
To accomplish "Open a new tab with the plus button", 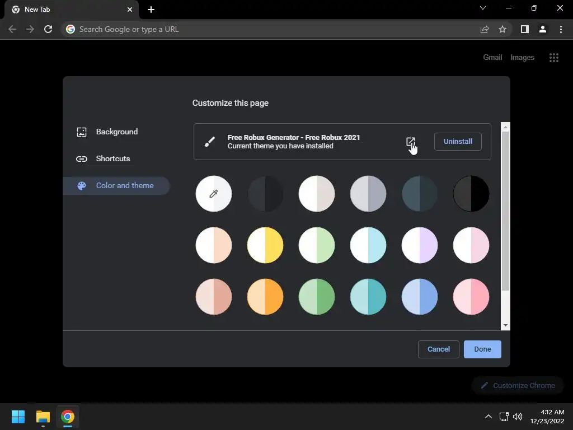I will tap(151, 10).
